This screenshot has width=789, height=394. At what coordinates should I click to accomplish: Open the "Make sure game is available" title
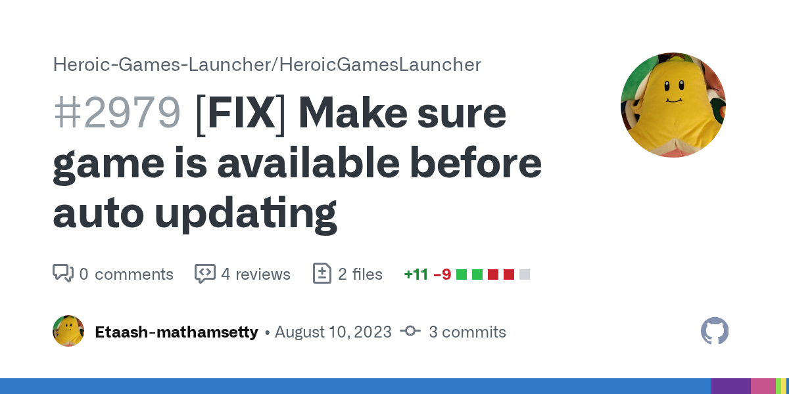coord(297,163)
